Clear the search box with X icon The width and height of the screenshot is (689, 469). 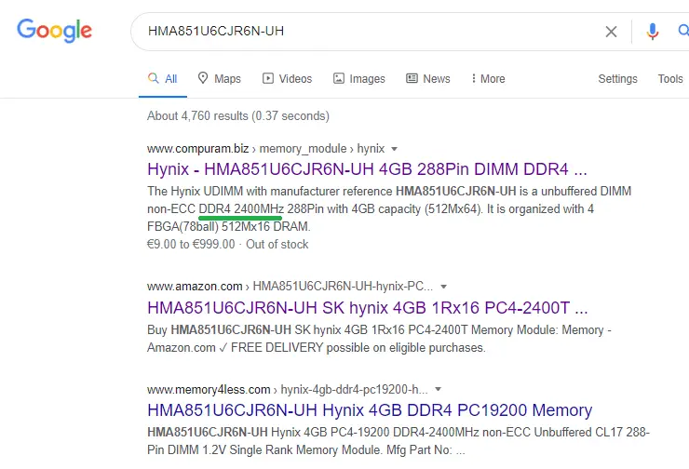pos(611,32)
